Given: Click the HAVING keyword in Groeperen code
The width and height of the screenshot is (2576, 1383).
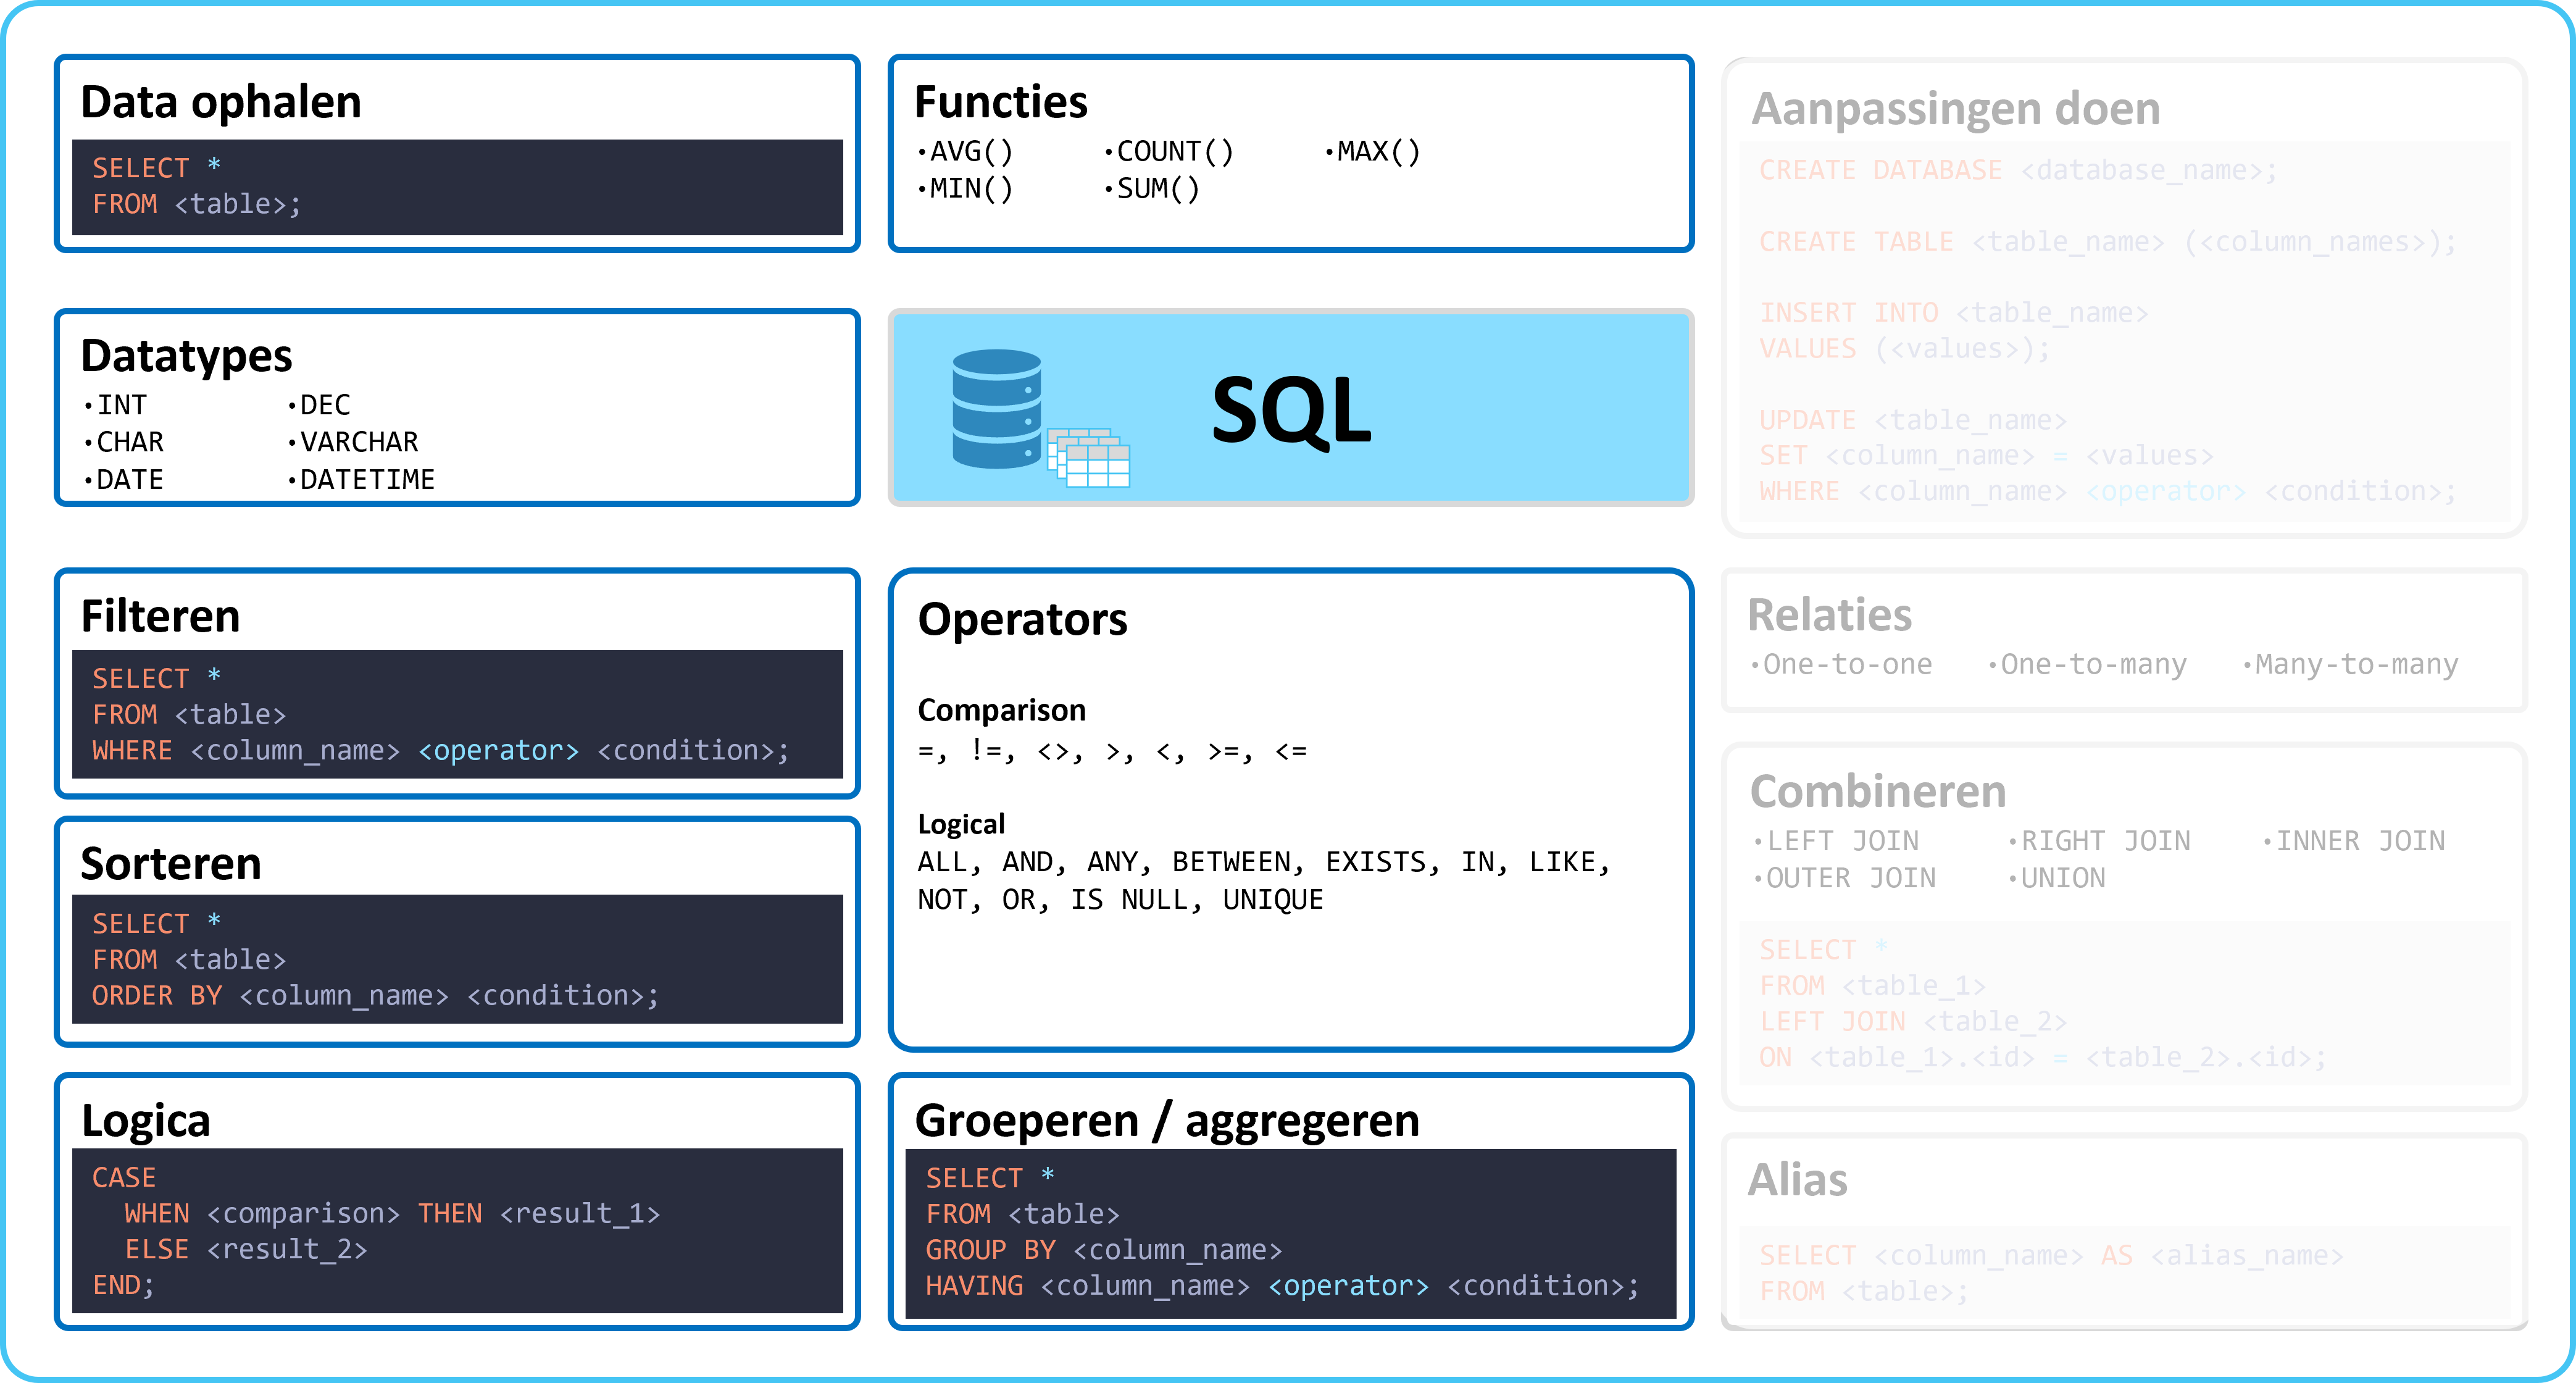Looking at the screenshot, I should tap(974, 1285).
